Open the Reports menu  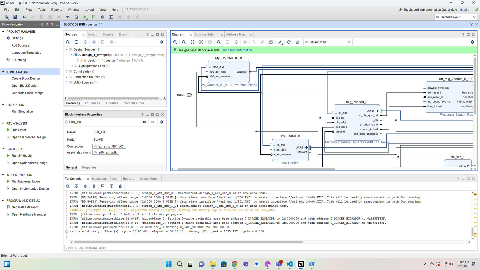[56, 10]
